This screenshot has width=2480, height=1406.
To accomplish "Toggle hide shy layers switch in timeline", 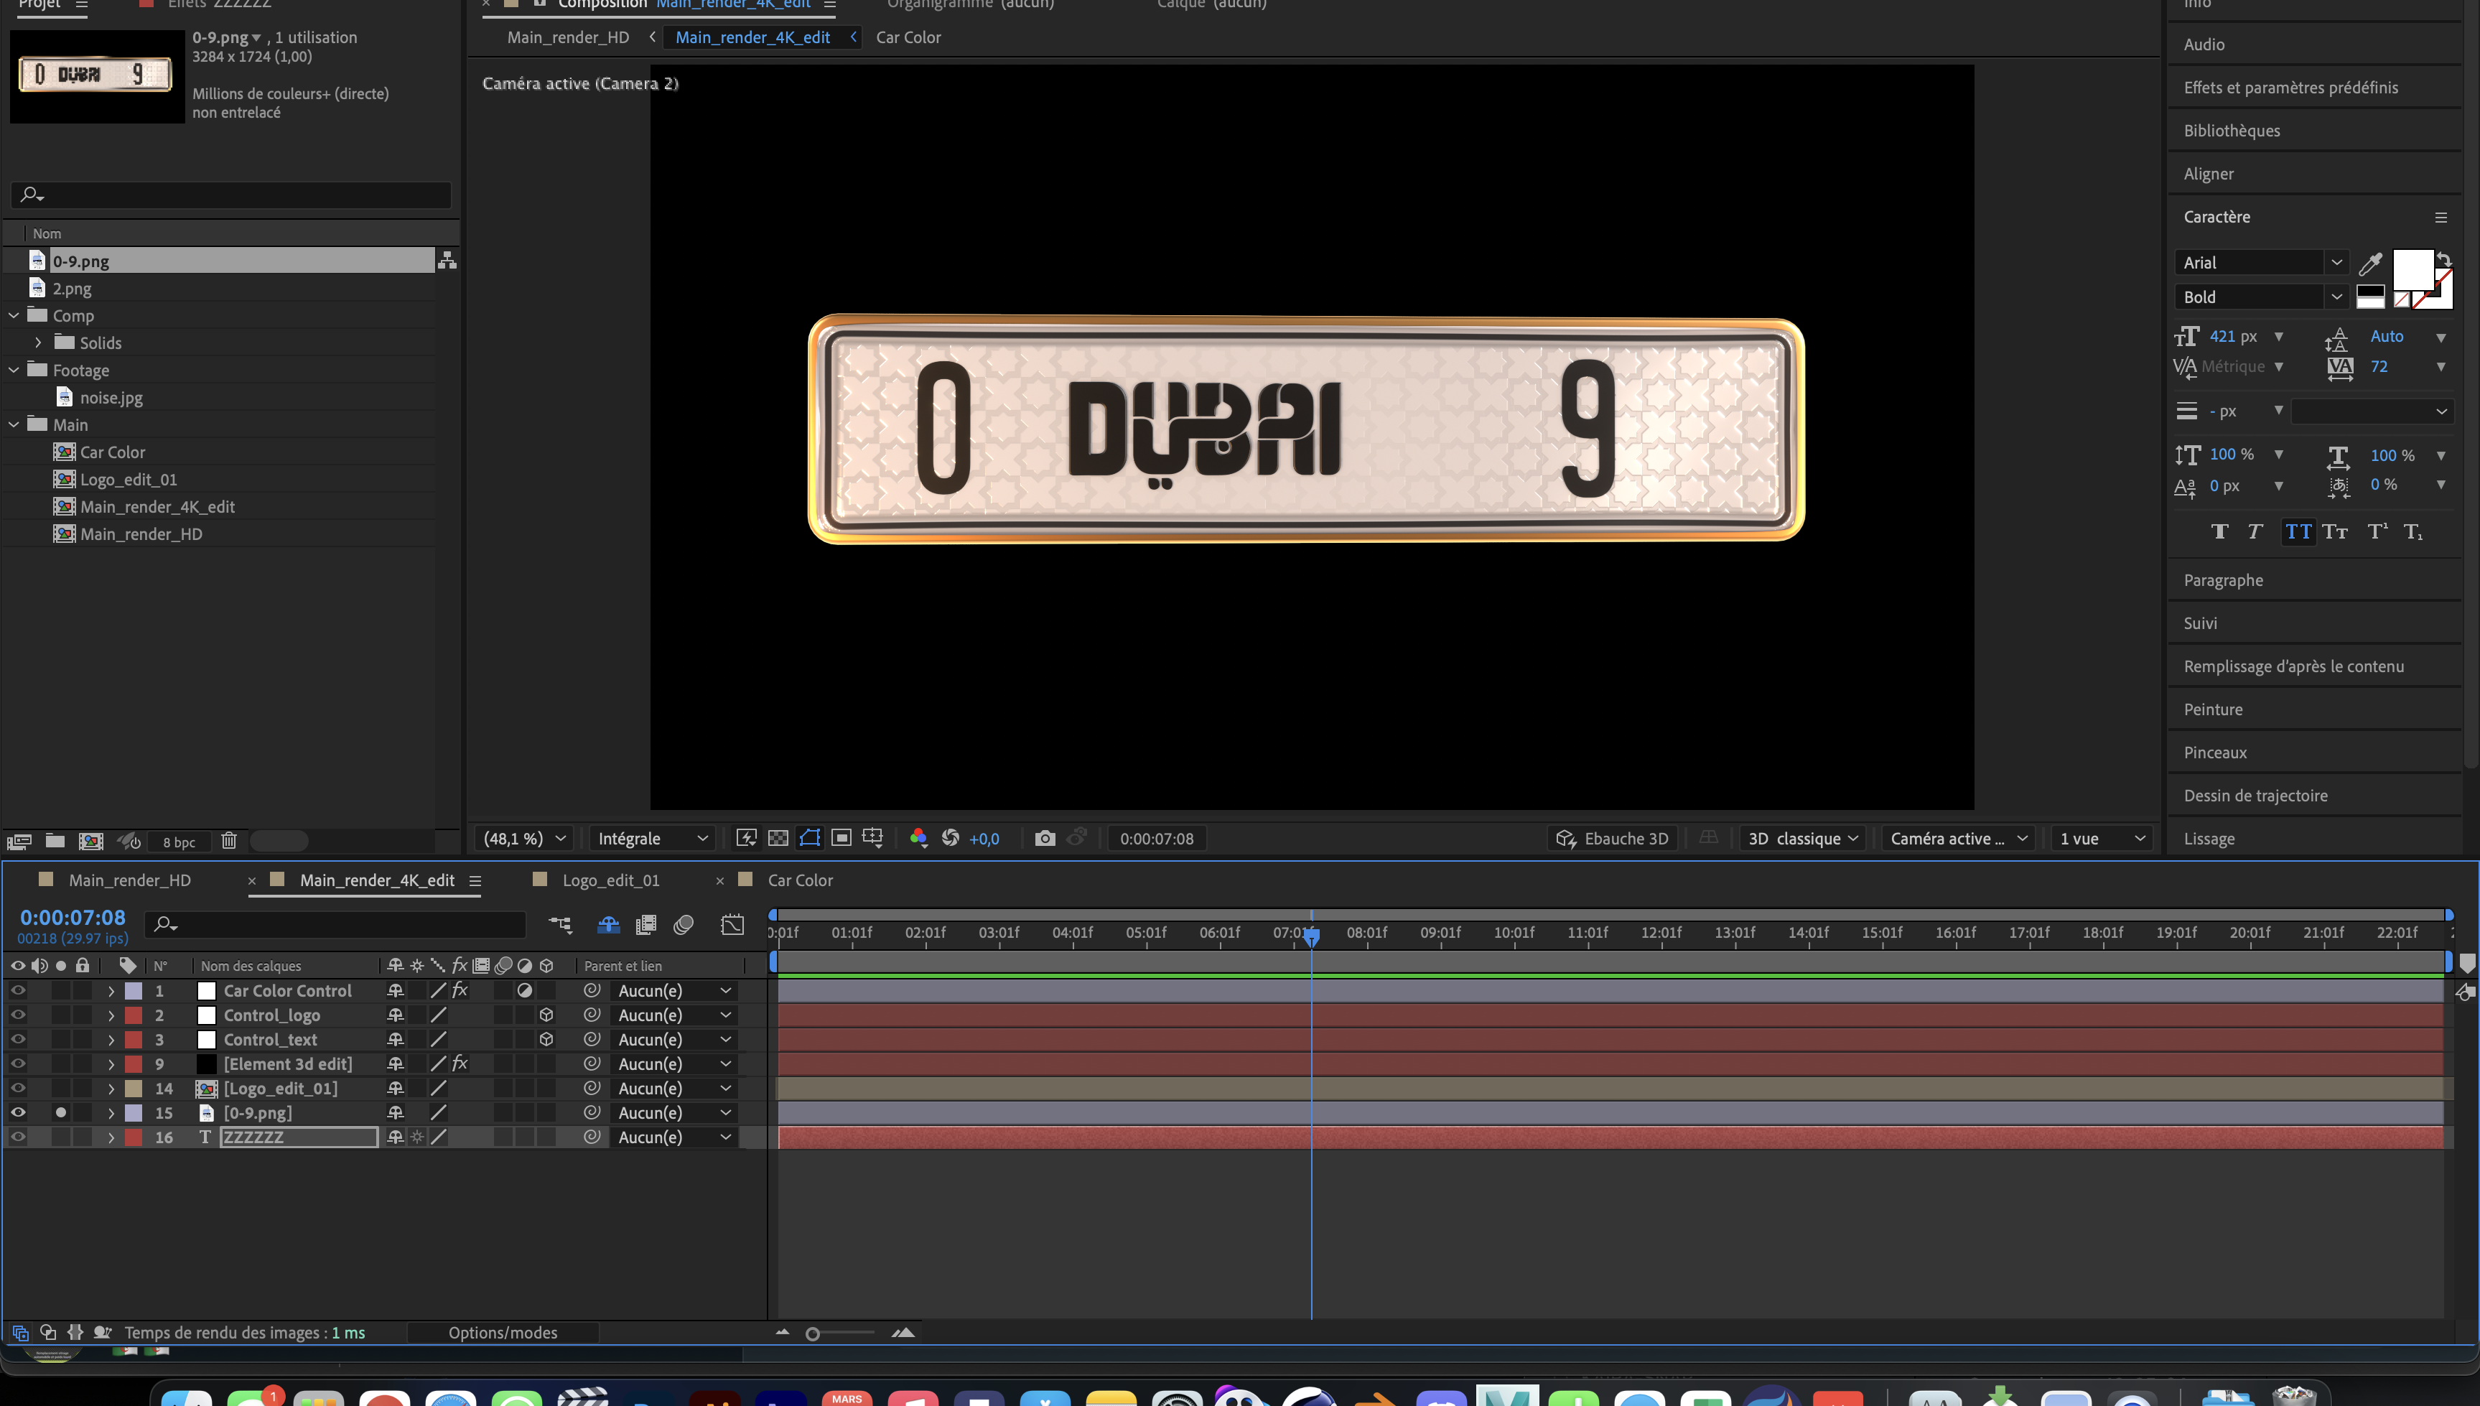I will point(608,924).
